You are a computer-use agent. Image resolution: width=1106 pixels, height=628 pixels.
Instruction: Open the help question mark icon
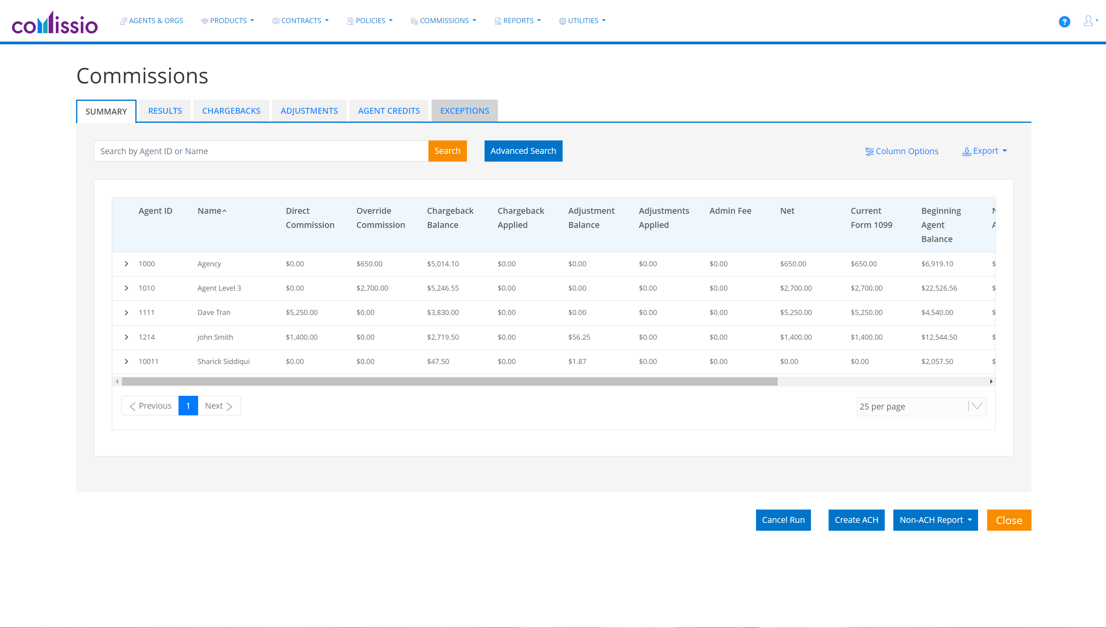(x=1064, y=22)
